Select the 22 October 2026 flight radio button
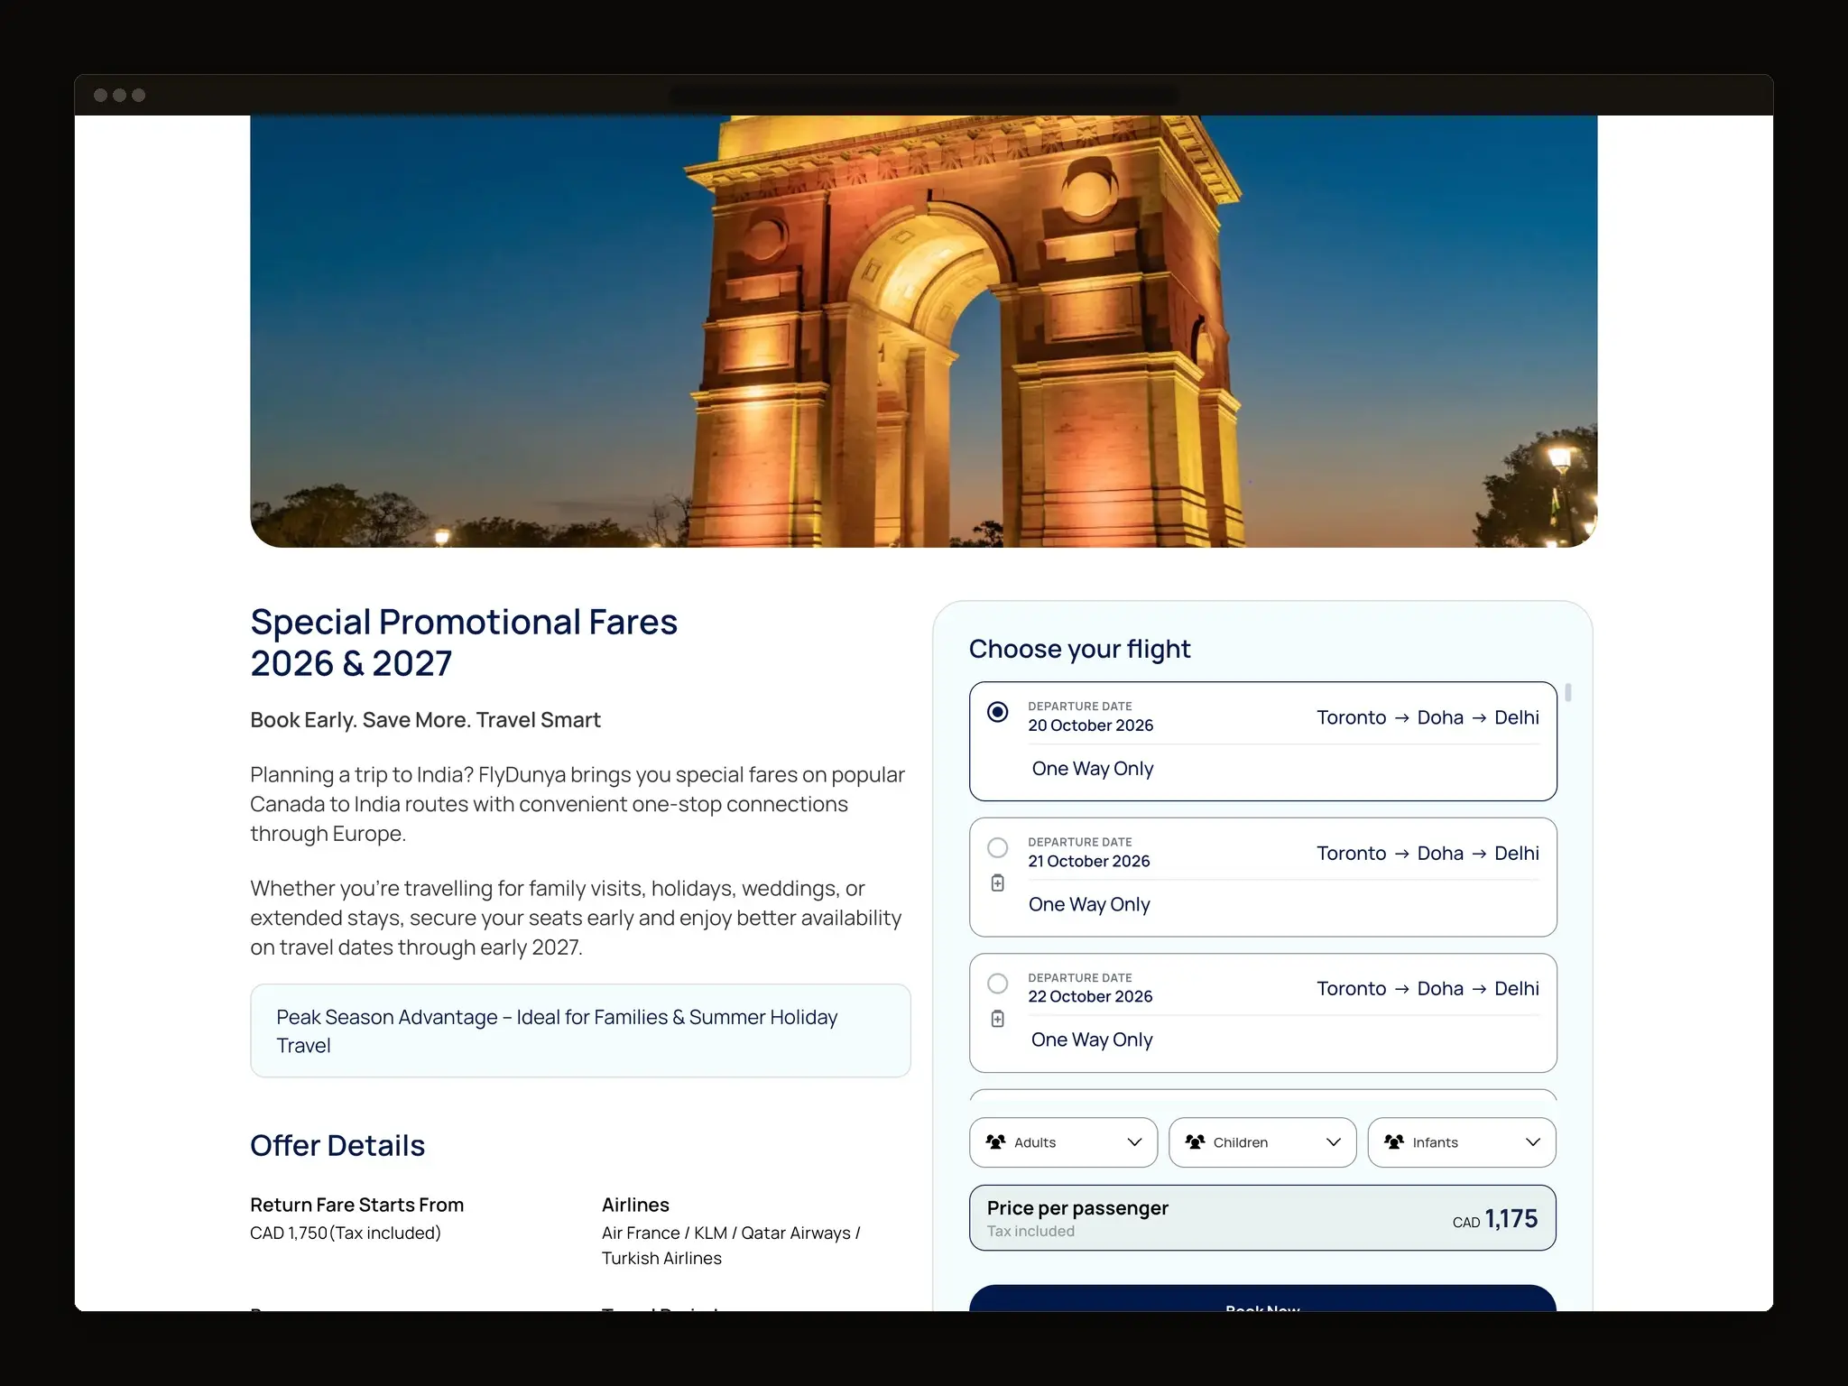 click(997, 983)
